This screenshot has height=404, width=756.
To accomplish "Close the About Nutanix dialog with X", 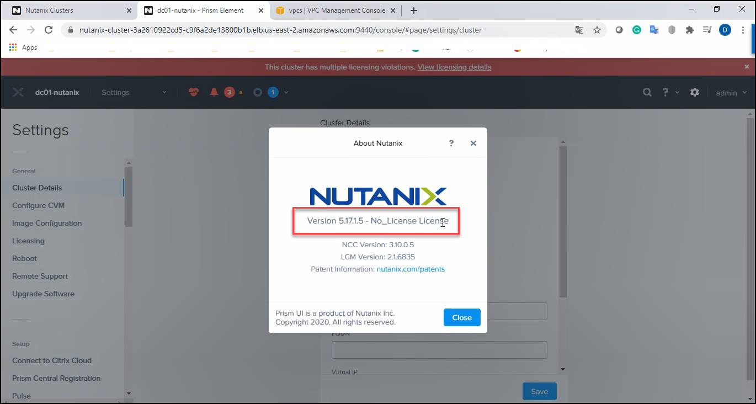I will pyautogui.click(x=473, y=143).
